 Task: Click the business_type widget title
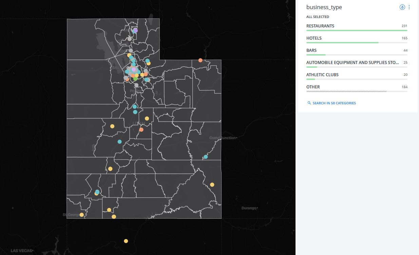pyautogui.click(x=324, y=7)
